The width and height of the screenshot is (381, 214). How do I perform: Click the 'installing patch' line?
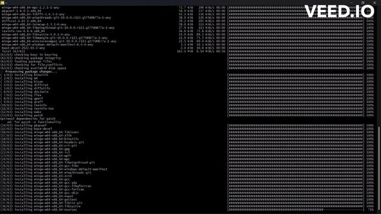pos(22,115)
